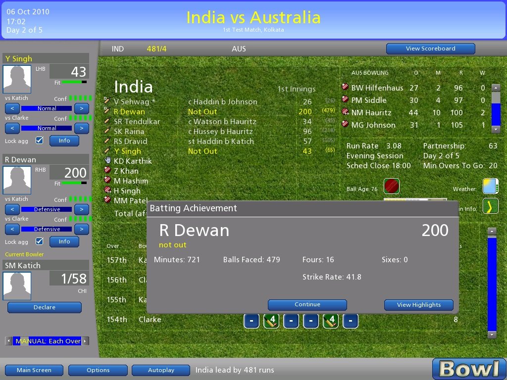Go to Main Screen
Viewport: 507px width, 380px height.
[x=34, y=370]
